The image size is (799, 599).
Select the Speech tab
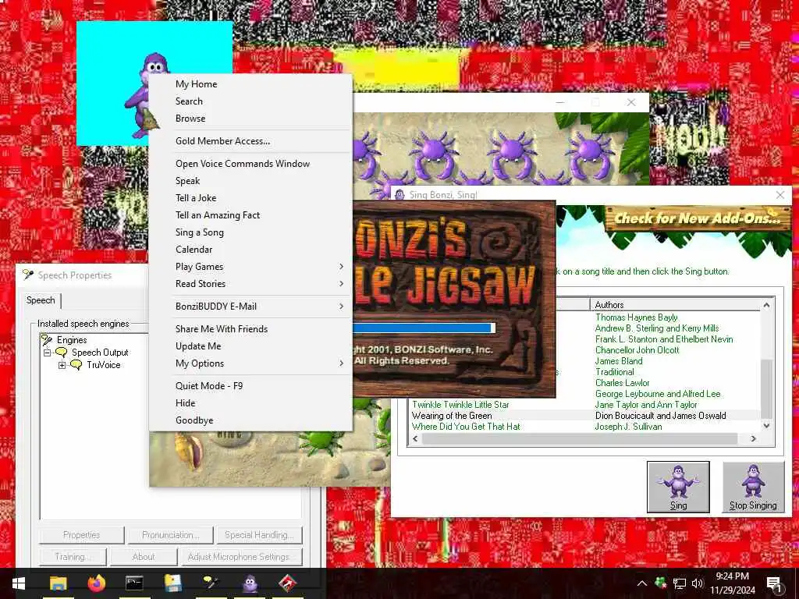[41, 300]
